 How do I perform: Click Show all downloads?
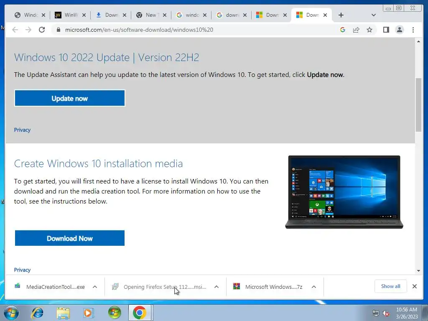tap(391, 286)
